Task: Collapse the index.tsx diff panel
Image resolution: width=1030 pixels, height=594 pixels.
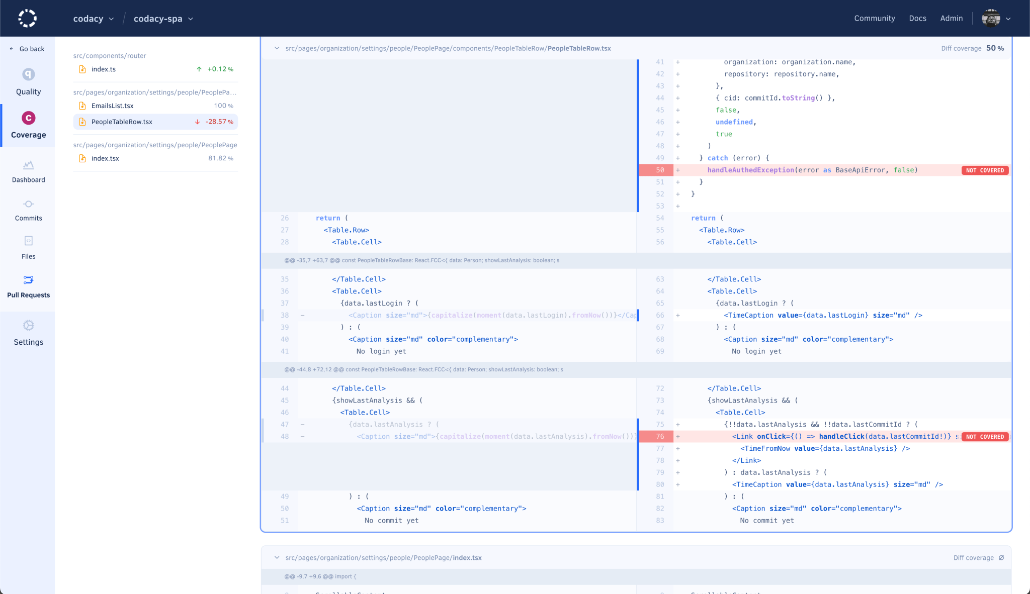Action: point(277,557)
